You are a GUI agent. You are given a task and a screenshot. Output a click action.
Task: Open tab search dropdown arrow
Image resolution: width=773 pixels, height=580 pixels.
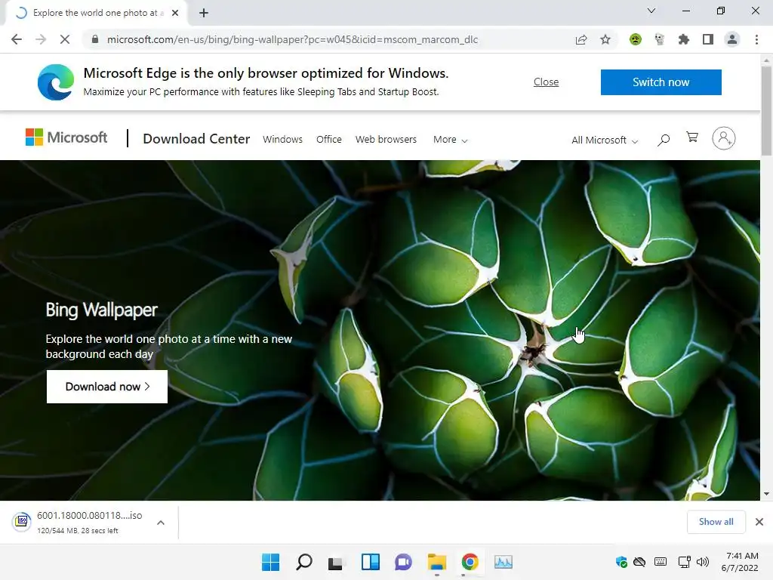pyautogui.click(x=651, y=11)
